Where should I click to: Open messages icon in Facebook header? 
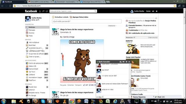coord(43,11)
